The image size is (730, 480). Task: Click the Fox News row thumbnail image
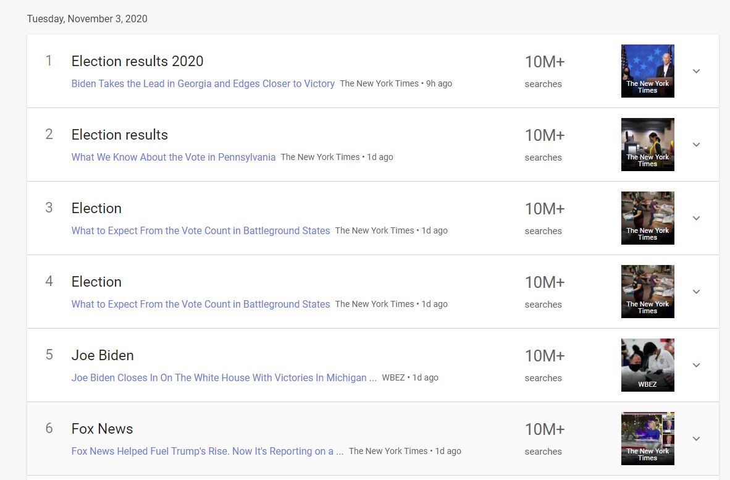(648, 439)
